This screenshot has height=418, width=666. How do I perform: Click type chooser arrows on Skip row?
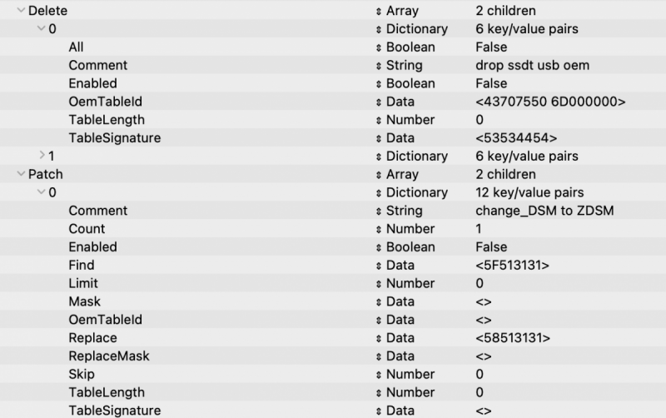click(378, 375)
